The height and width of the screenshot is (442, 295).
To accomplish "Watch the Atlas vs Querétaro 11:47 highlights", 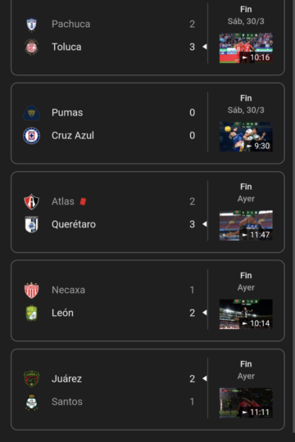I will pos(246,225).
